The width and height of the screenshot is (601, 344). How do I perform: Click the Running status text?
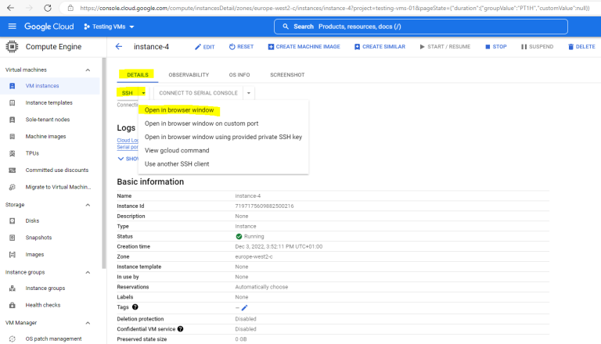[254, 236]
